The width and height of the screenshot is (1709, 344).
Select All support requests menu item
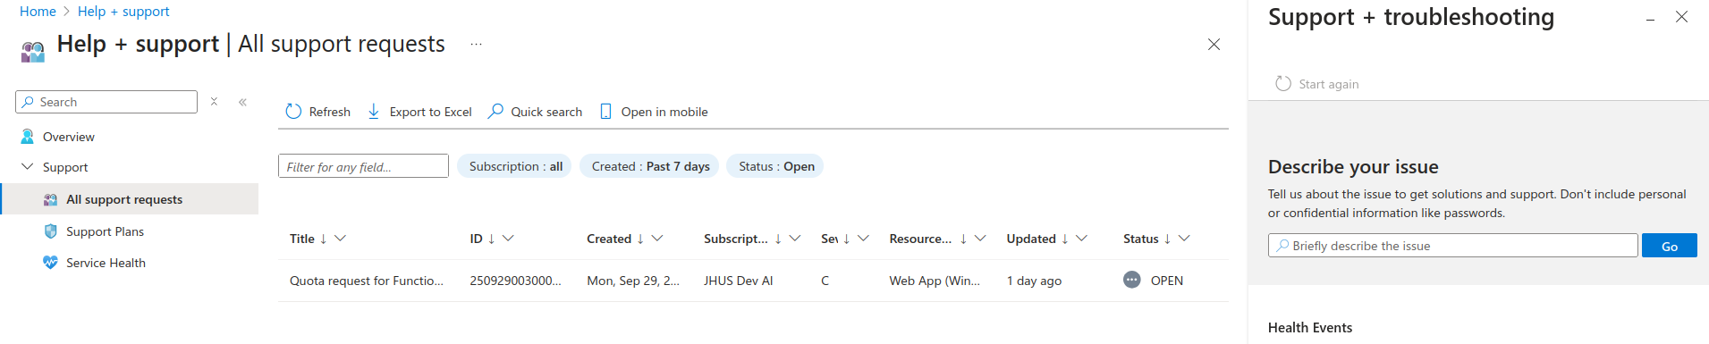click(x=130, y=199)
